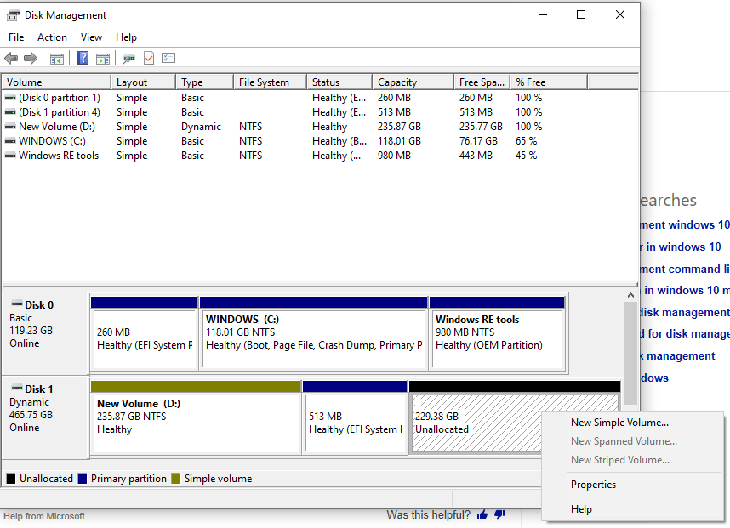Click the scroll up arrow in disk pane
Screen dimensions: 730x528
click(x=630, y=295)
